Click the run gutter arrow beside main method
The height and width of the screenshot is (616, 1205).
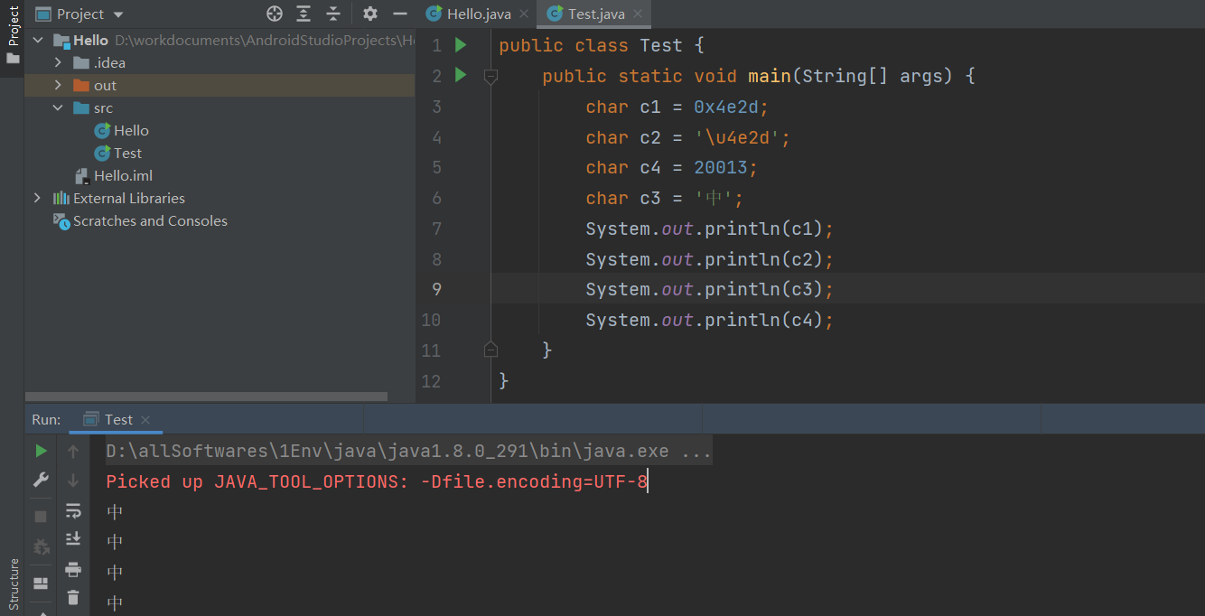click(x=461, y=75)
